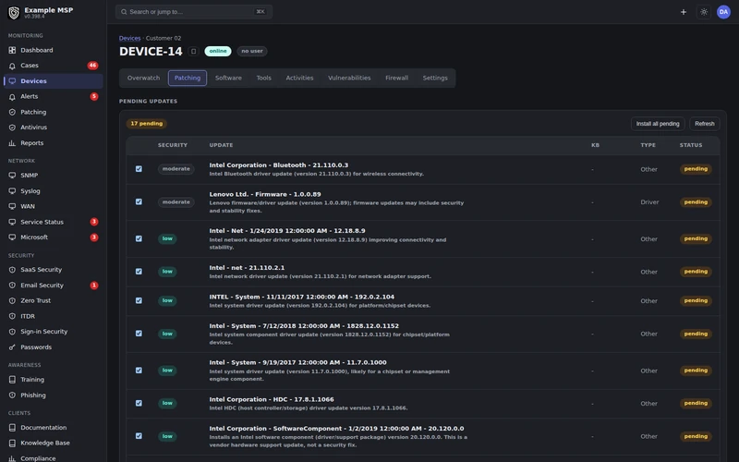
Task: Open WAN network item
Action: click(53, 206)
